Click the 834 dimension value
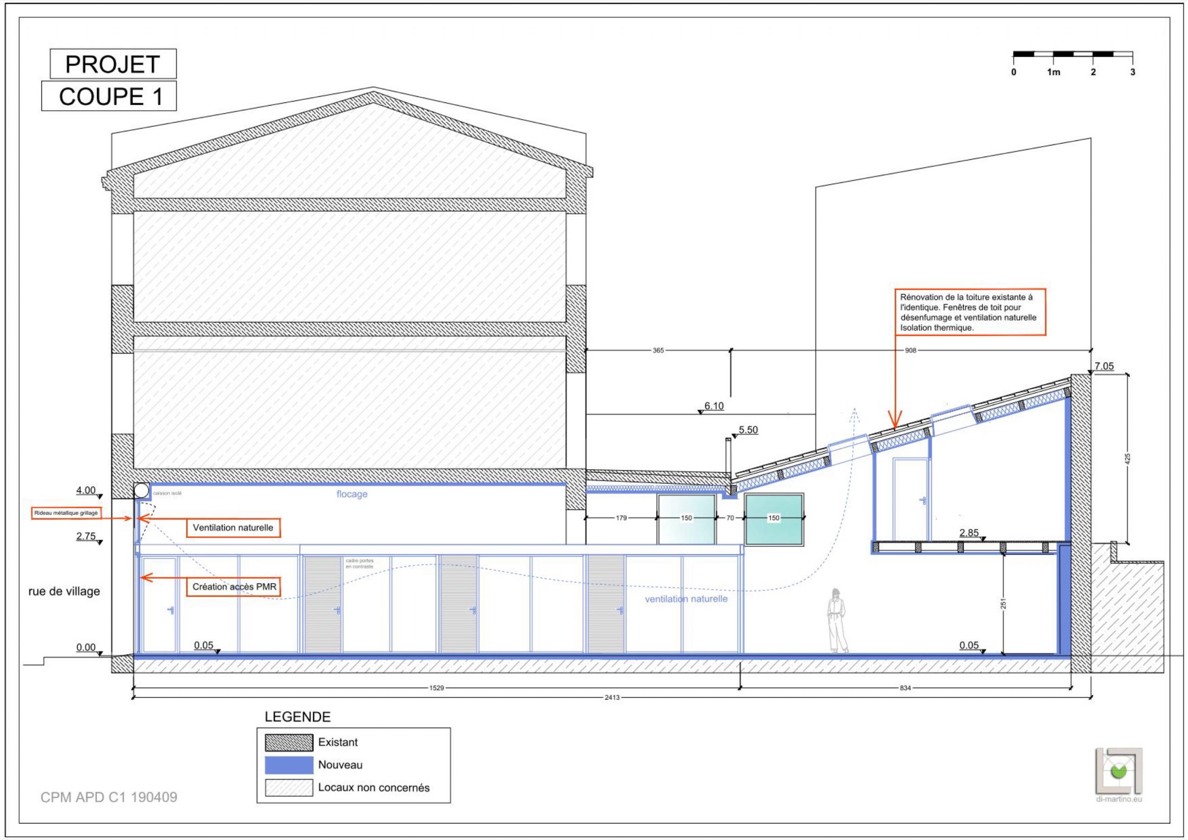 point(905,688)
